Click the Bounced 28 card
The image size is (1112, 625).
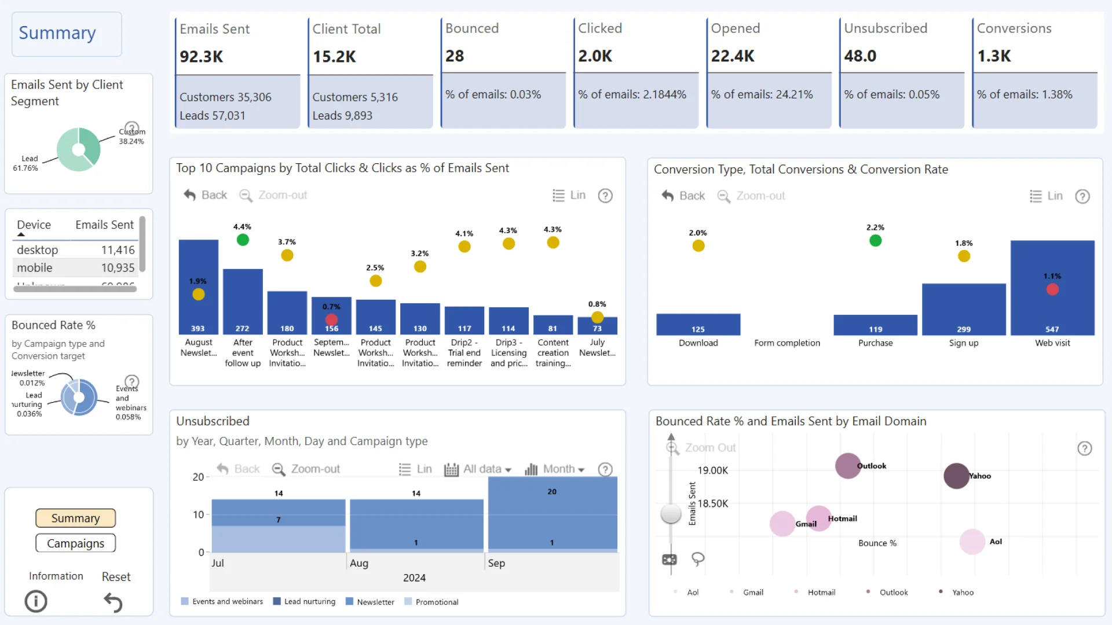pos(503,72)
